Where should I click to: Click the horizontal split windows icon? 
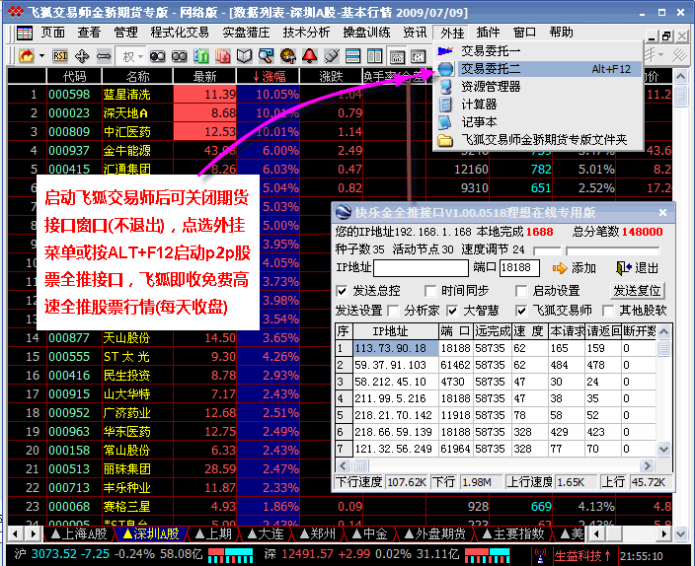point(352,56)
